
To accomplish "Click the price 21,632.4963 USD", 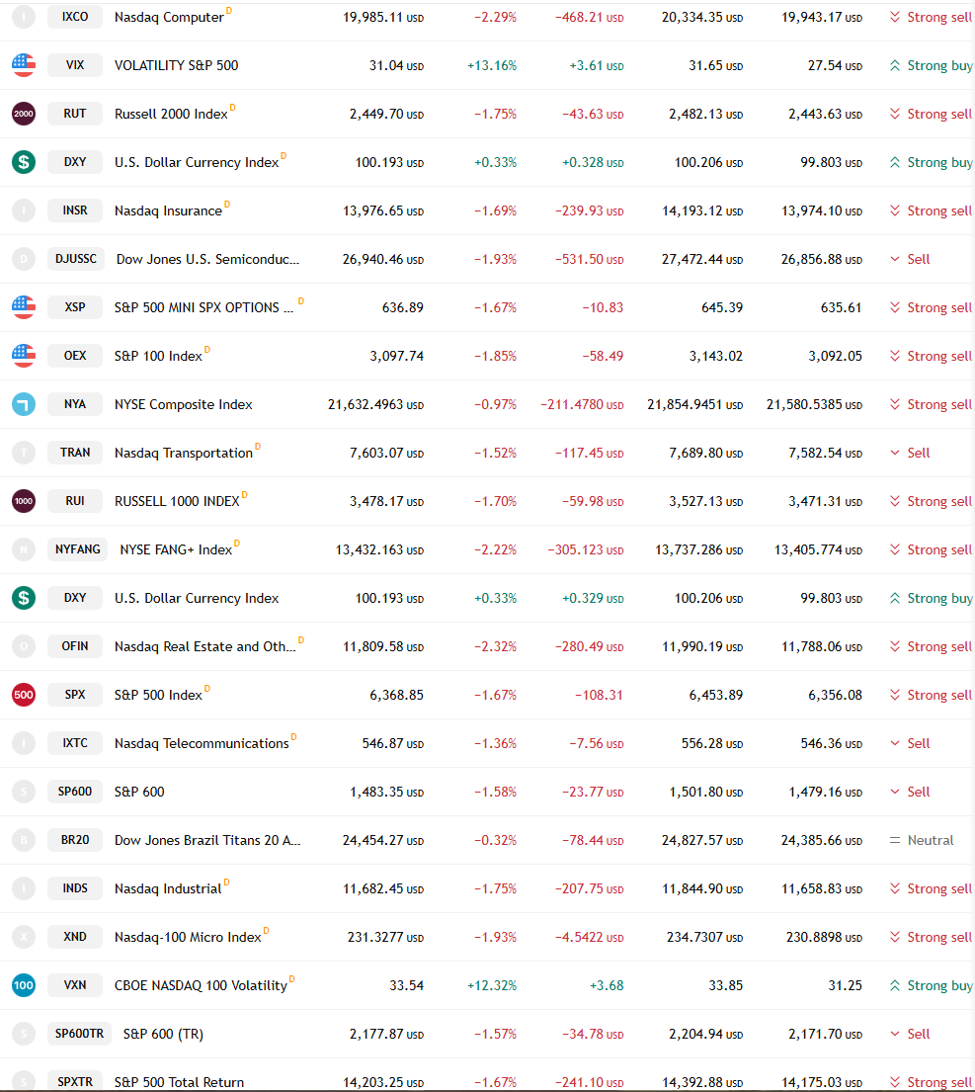I will tap(375, 404).
